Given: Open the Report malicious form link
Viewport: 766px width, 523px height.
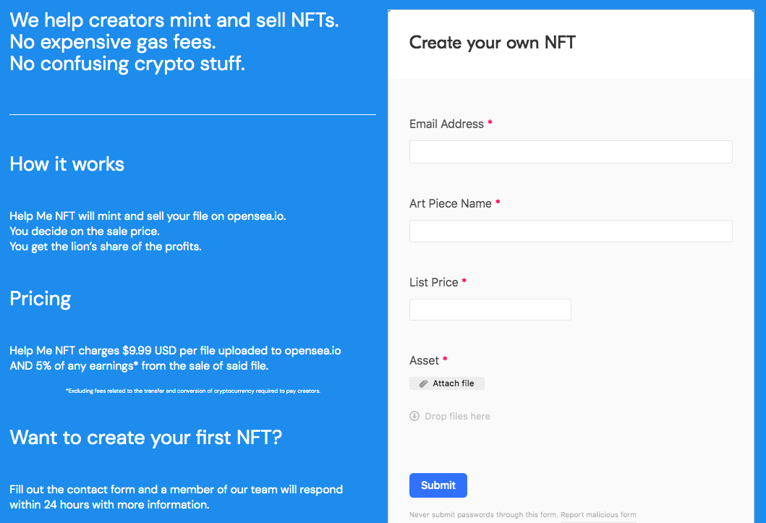Looking at the screenshot, I should pos(598,514).
